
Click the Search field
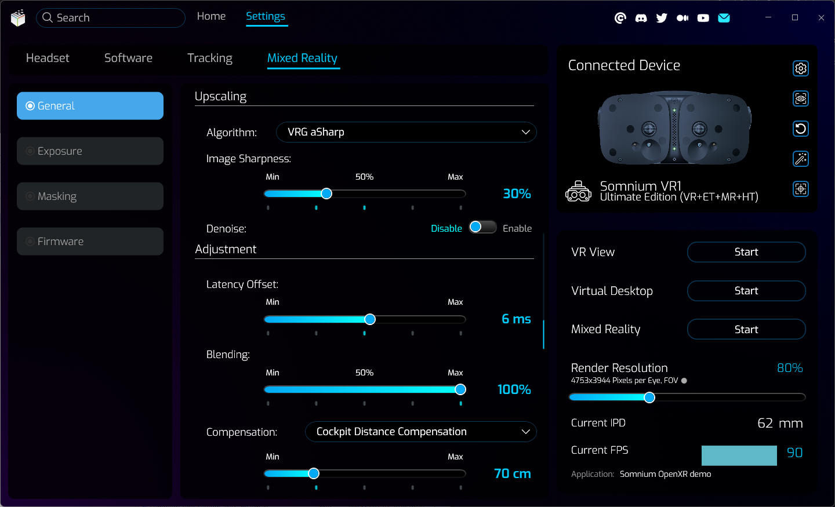[110, 18]
